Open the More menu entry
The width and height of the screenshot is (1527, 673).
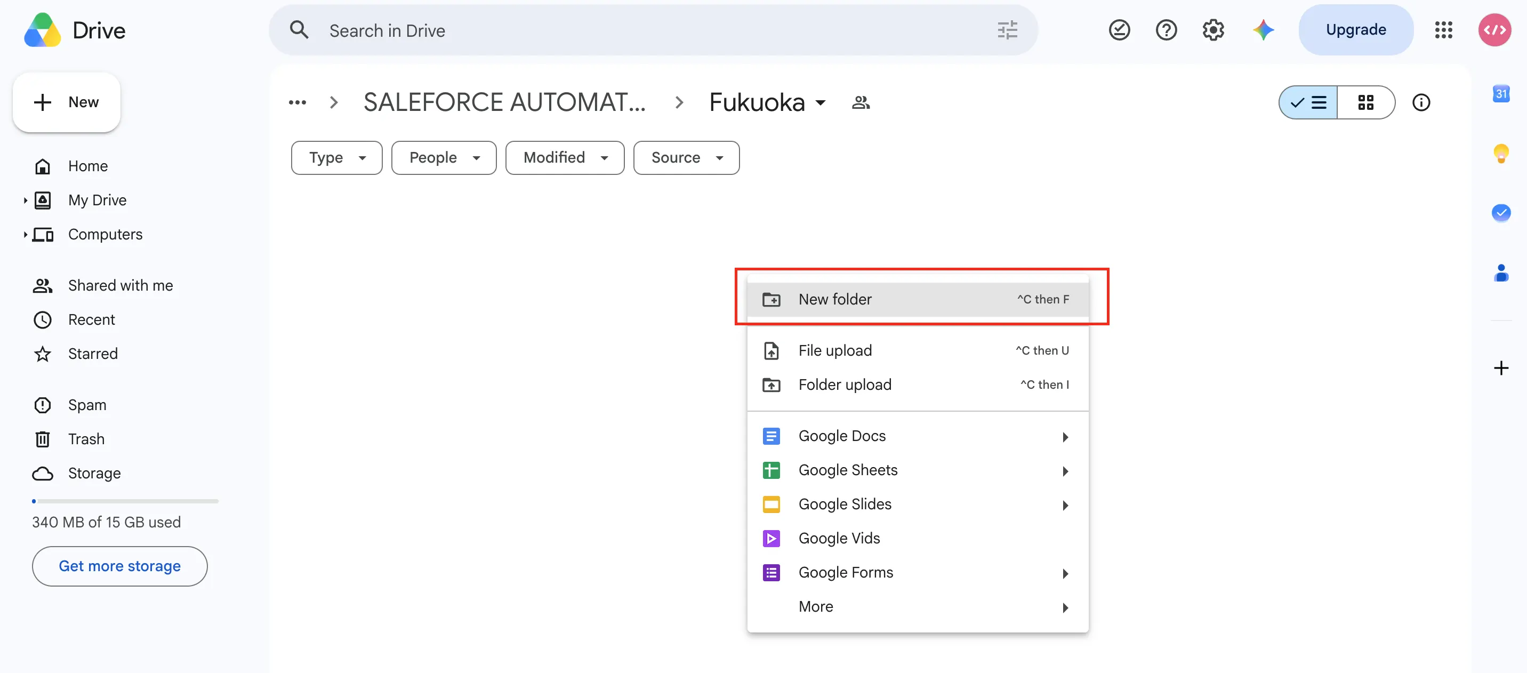[x=918, y=606]
